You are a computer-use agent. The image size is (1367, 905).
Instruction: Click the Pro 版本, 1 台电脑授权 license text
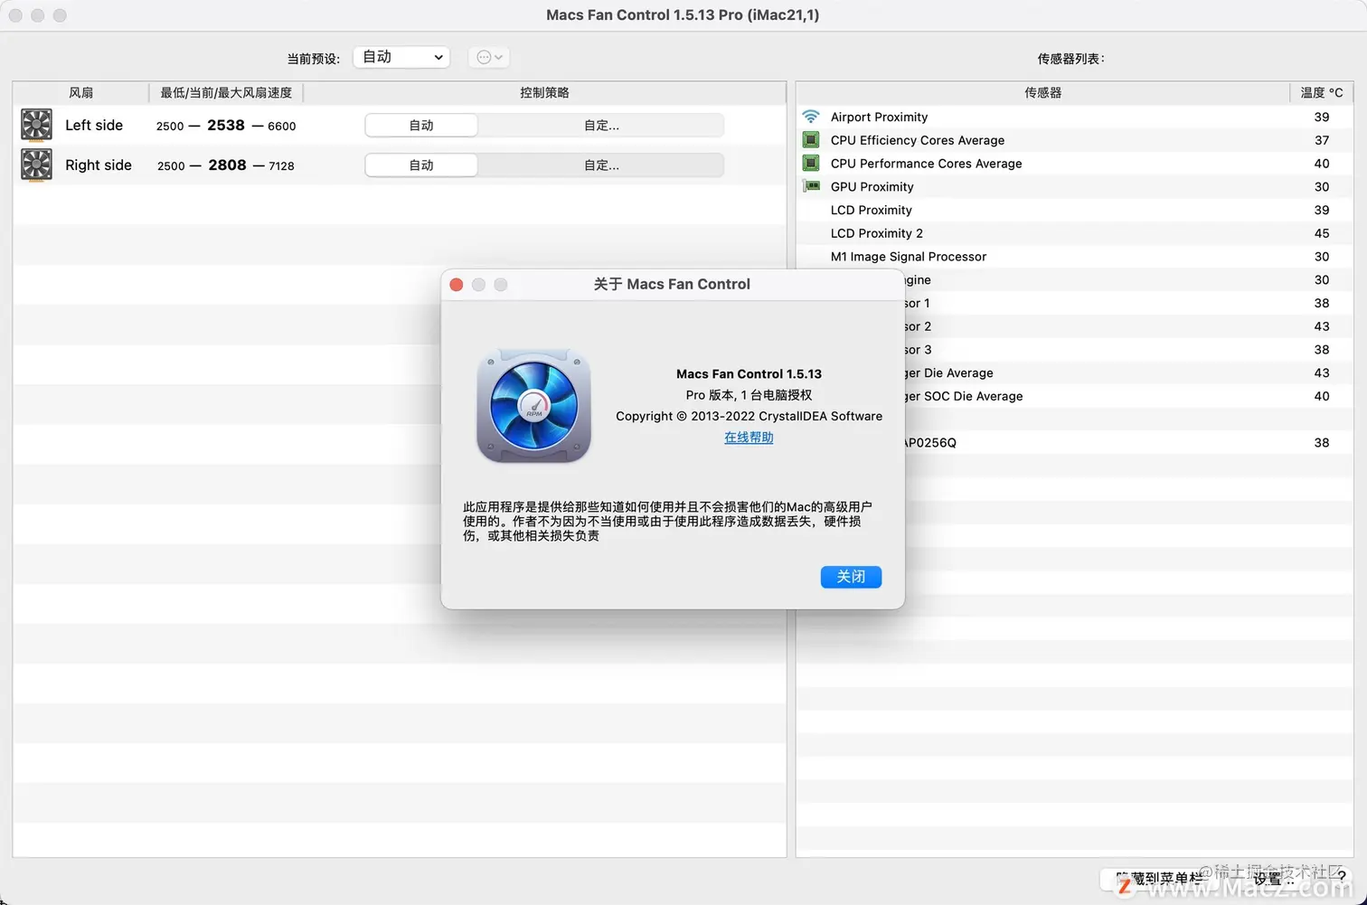(x=749, y=395)
